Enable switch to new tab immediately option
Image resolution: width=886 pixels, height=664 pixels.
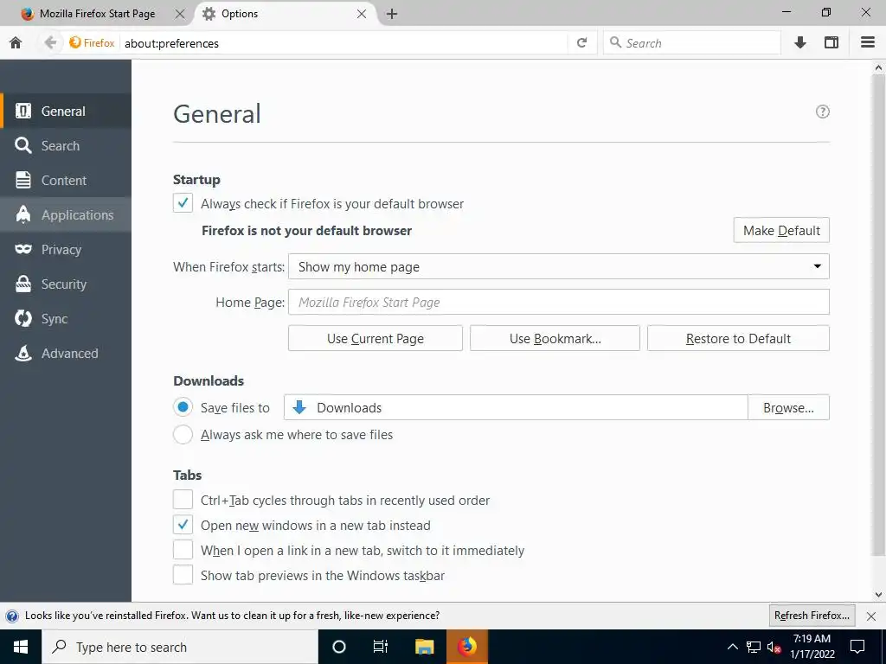[183, 550]
